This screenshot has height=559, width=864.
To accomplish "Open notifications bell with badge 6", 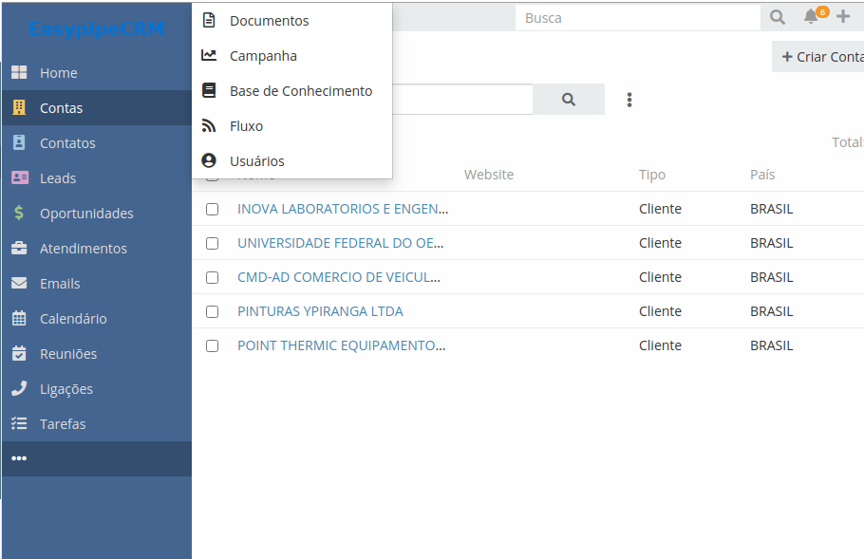I will click(811, 16).
